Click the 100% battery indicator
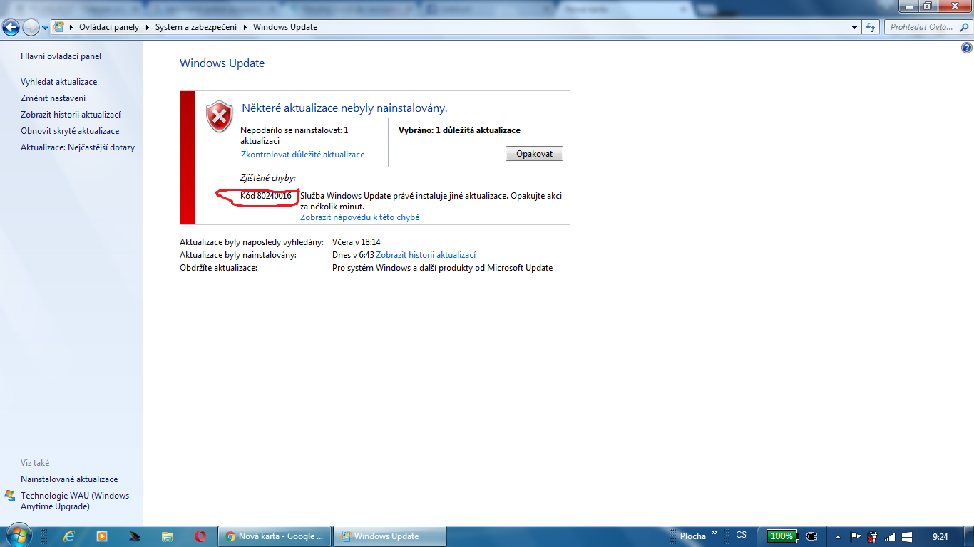The image size is (974, 547). 781,536
